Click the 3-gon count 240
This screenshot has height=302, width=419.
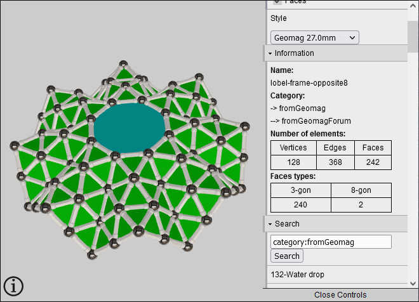click(x=301, y=205)
